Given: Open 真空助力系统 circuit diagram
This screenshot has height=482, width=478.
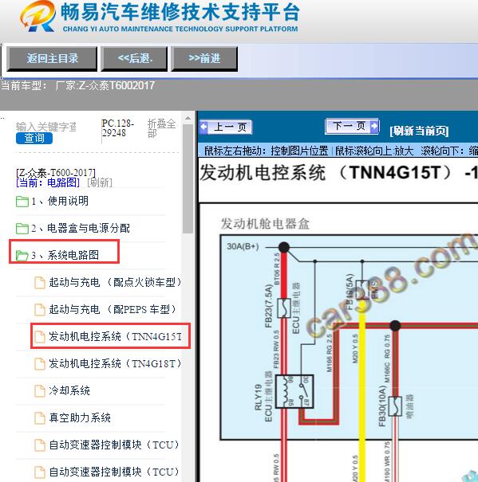Looking at the screenshot, I should pyautogui.click(x=80, y=417).
